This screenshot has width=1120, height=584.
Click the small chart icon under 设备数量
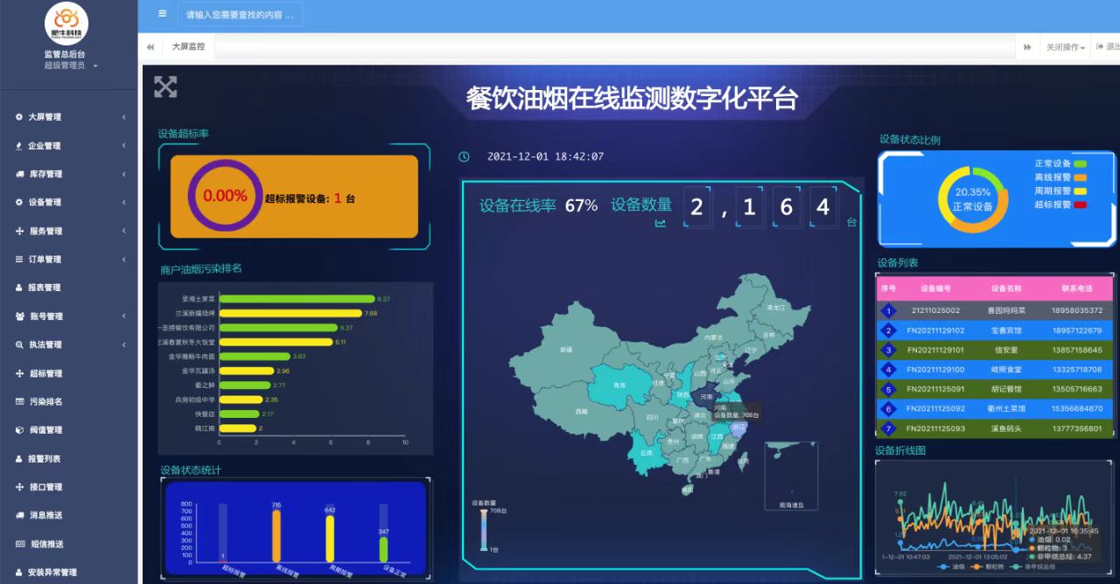click(x=661, y=223)
